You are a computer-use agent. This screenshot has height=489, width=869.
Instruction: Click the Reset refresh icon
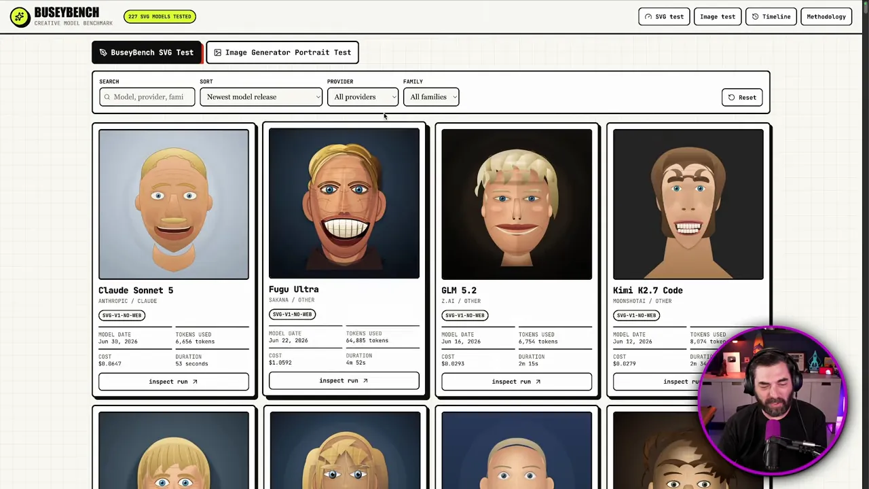731,97
